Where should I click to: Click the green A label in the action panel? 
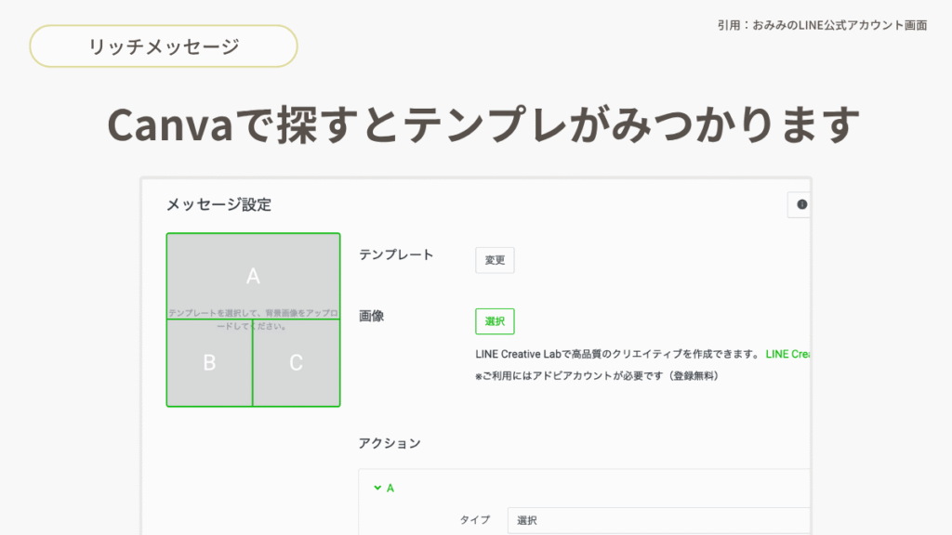click(x=390, y=488)
